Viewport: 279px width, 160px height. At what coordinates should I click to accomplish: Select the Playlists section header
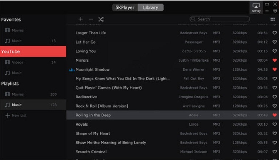point(10,83)
